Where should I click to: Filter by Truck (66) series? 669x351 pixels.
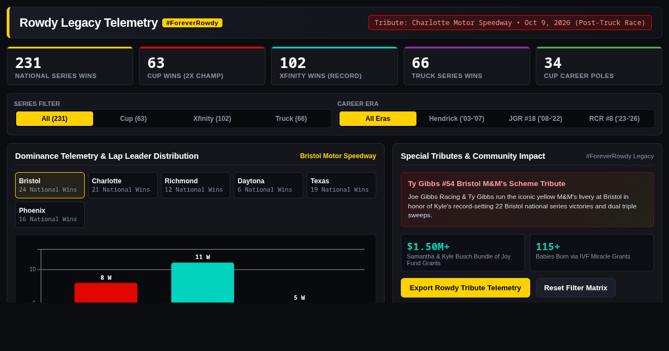291,119
